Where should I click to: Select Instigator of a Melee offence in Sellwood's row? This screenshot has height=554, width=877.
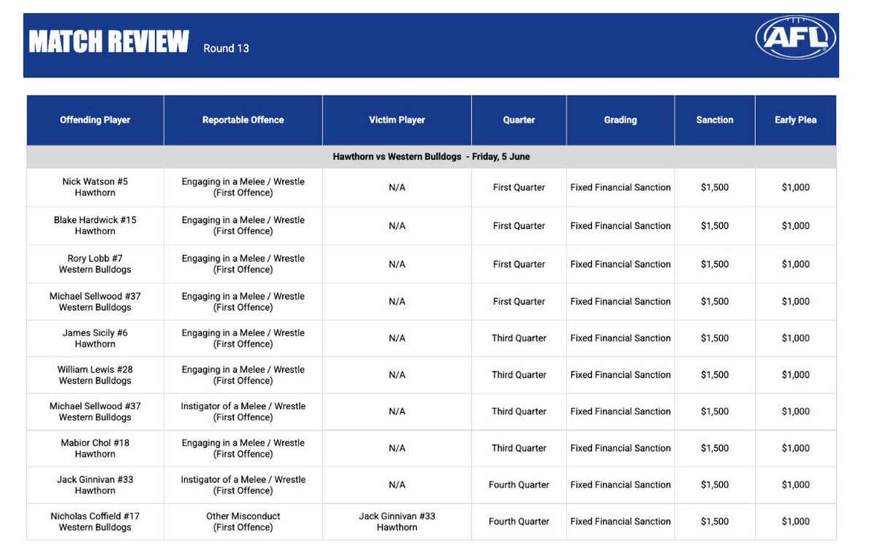click(x=243, y=411)
